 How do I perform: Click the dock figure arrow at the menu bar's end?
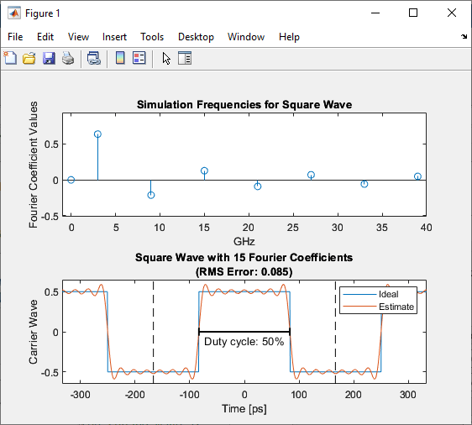464,36
